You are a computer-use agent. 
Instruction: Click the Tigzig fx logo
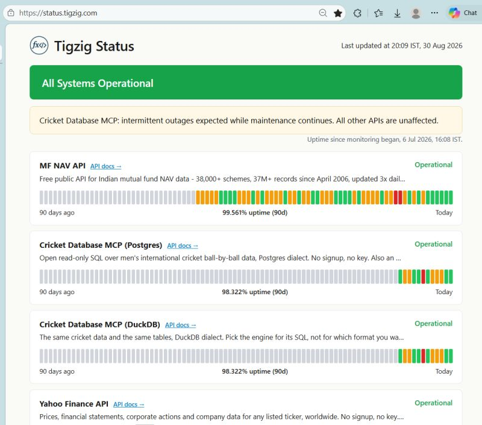pos(39,45)
